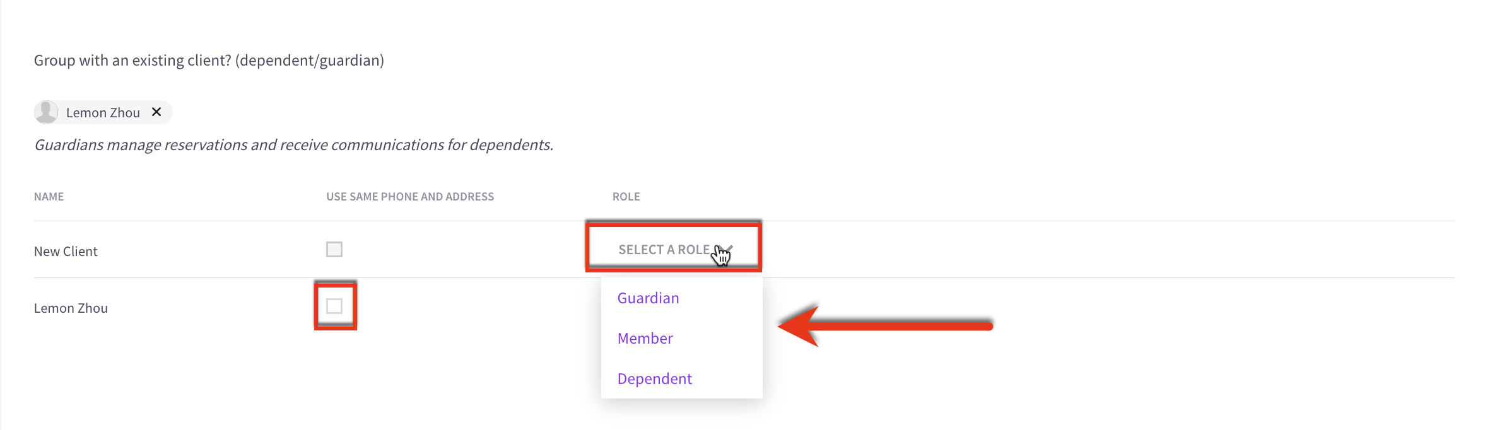This screenshot has width=1485, height=430.
Task: Click Lemon Zhou's avatar icon in chip
Action: click(x=46, y=112)
